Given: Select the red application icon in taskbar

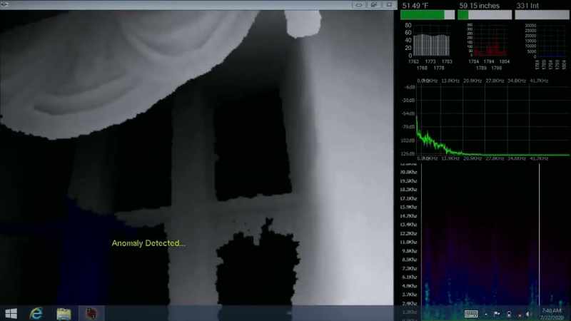Looking at the screenshot, I should click(91, 313).
